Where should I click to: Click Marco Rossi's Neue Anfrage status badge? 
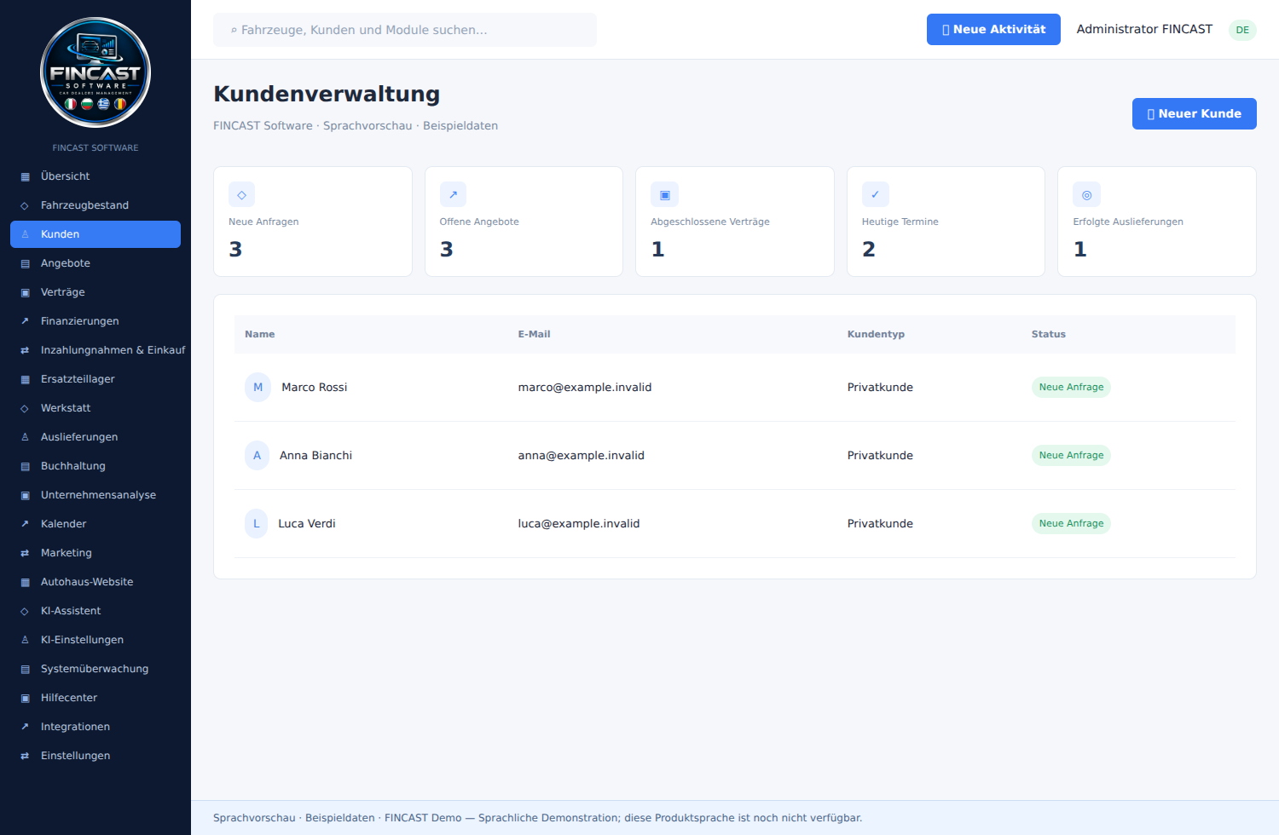click(1071, 387)
